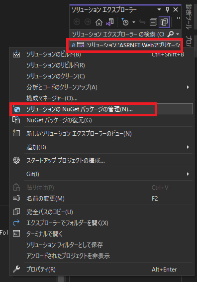Viewport: 197px width, 282px height.
Task: Choose ソリューション フィルターとして保存
Action: point(102,245)
